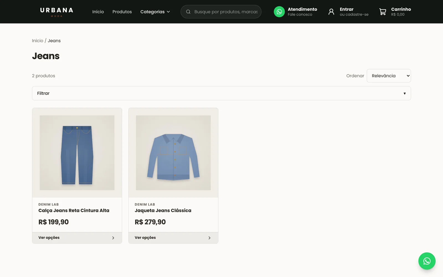Click price R$ 279,90
Screen dimensions: 443x277
pyautogui.click(x=150, y=222)
